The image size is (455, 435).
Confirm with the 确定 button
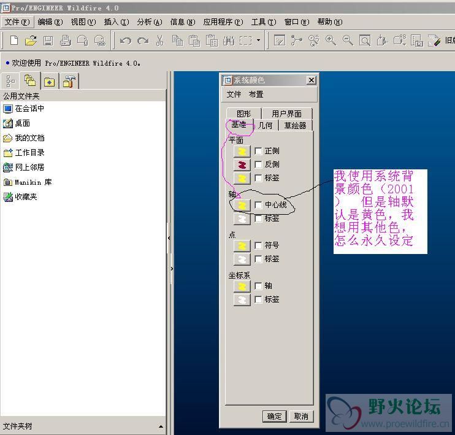[x=274, y=417]
